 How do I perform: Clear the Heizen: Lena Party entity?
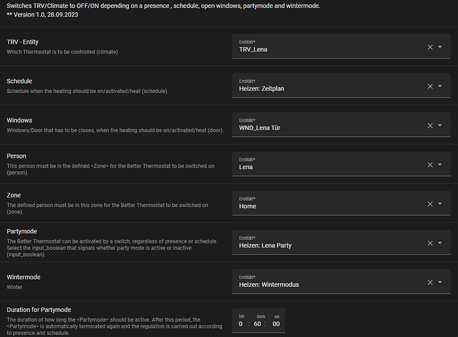click(430, 243)
